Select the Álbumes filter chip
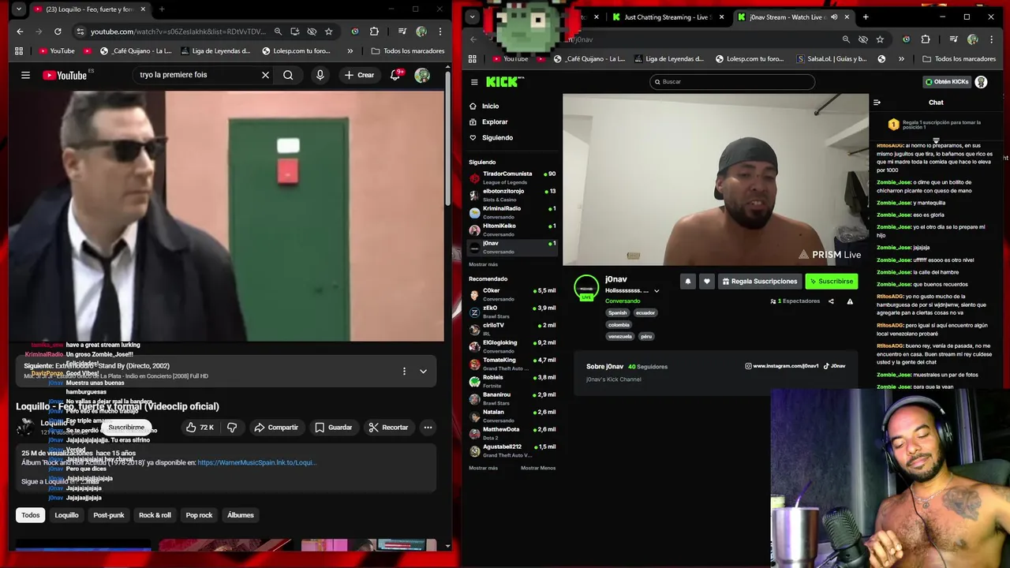Image resolution: width=1010 pixels, height=568 pixels. coord(241,515)
